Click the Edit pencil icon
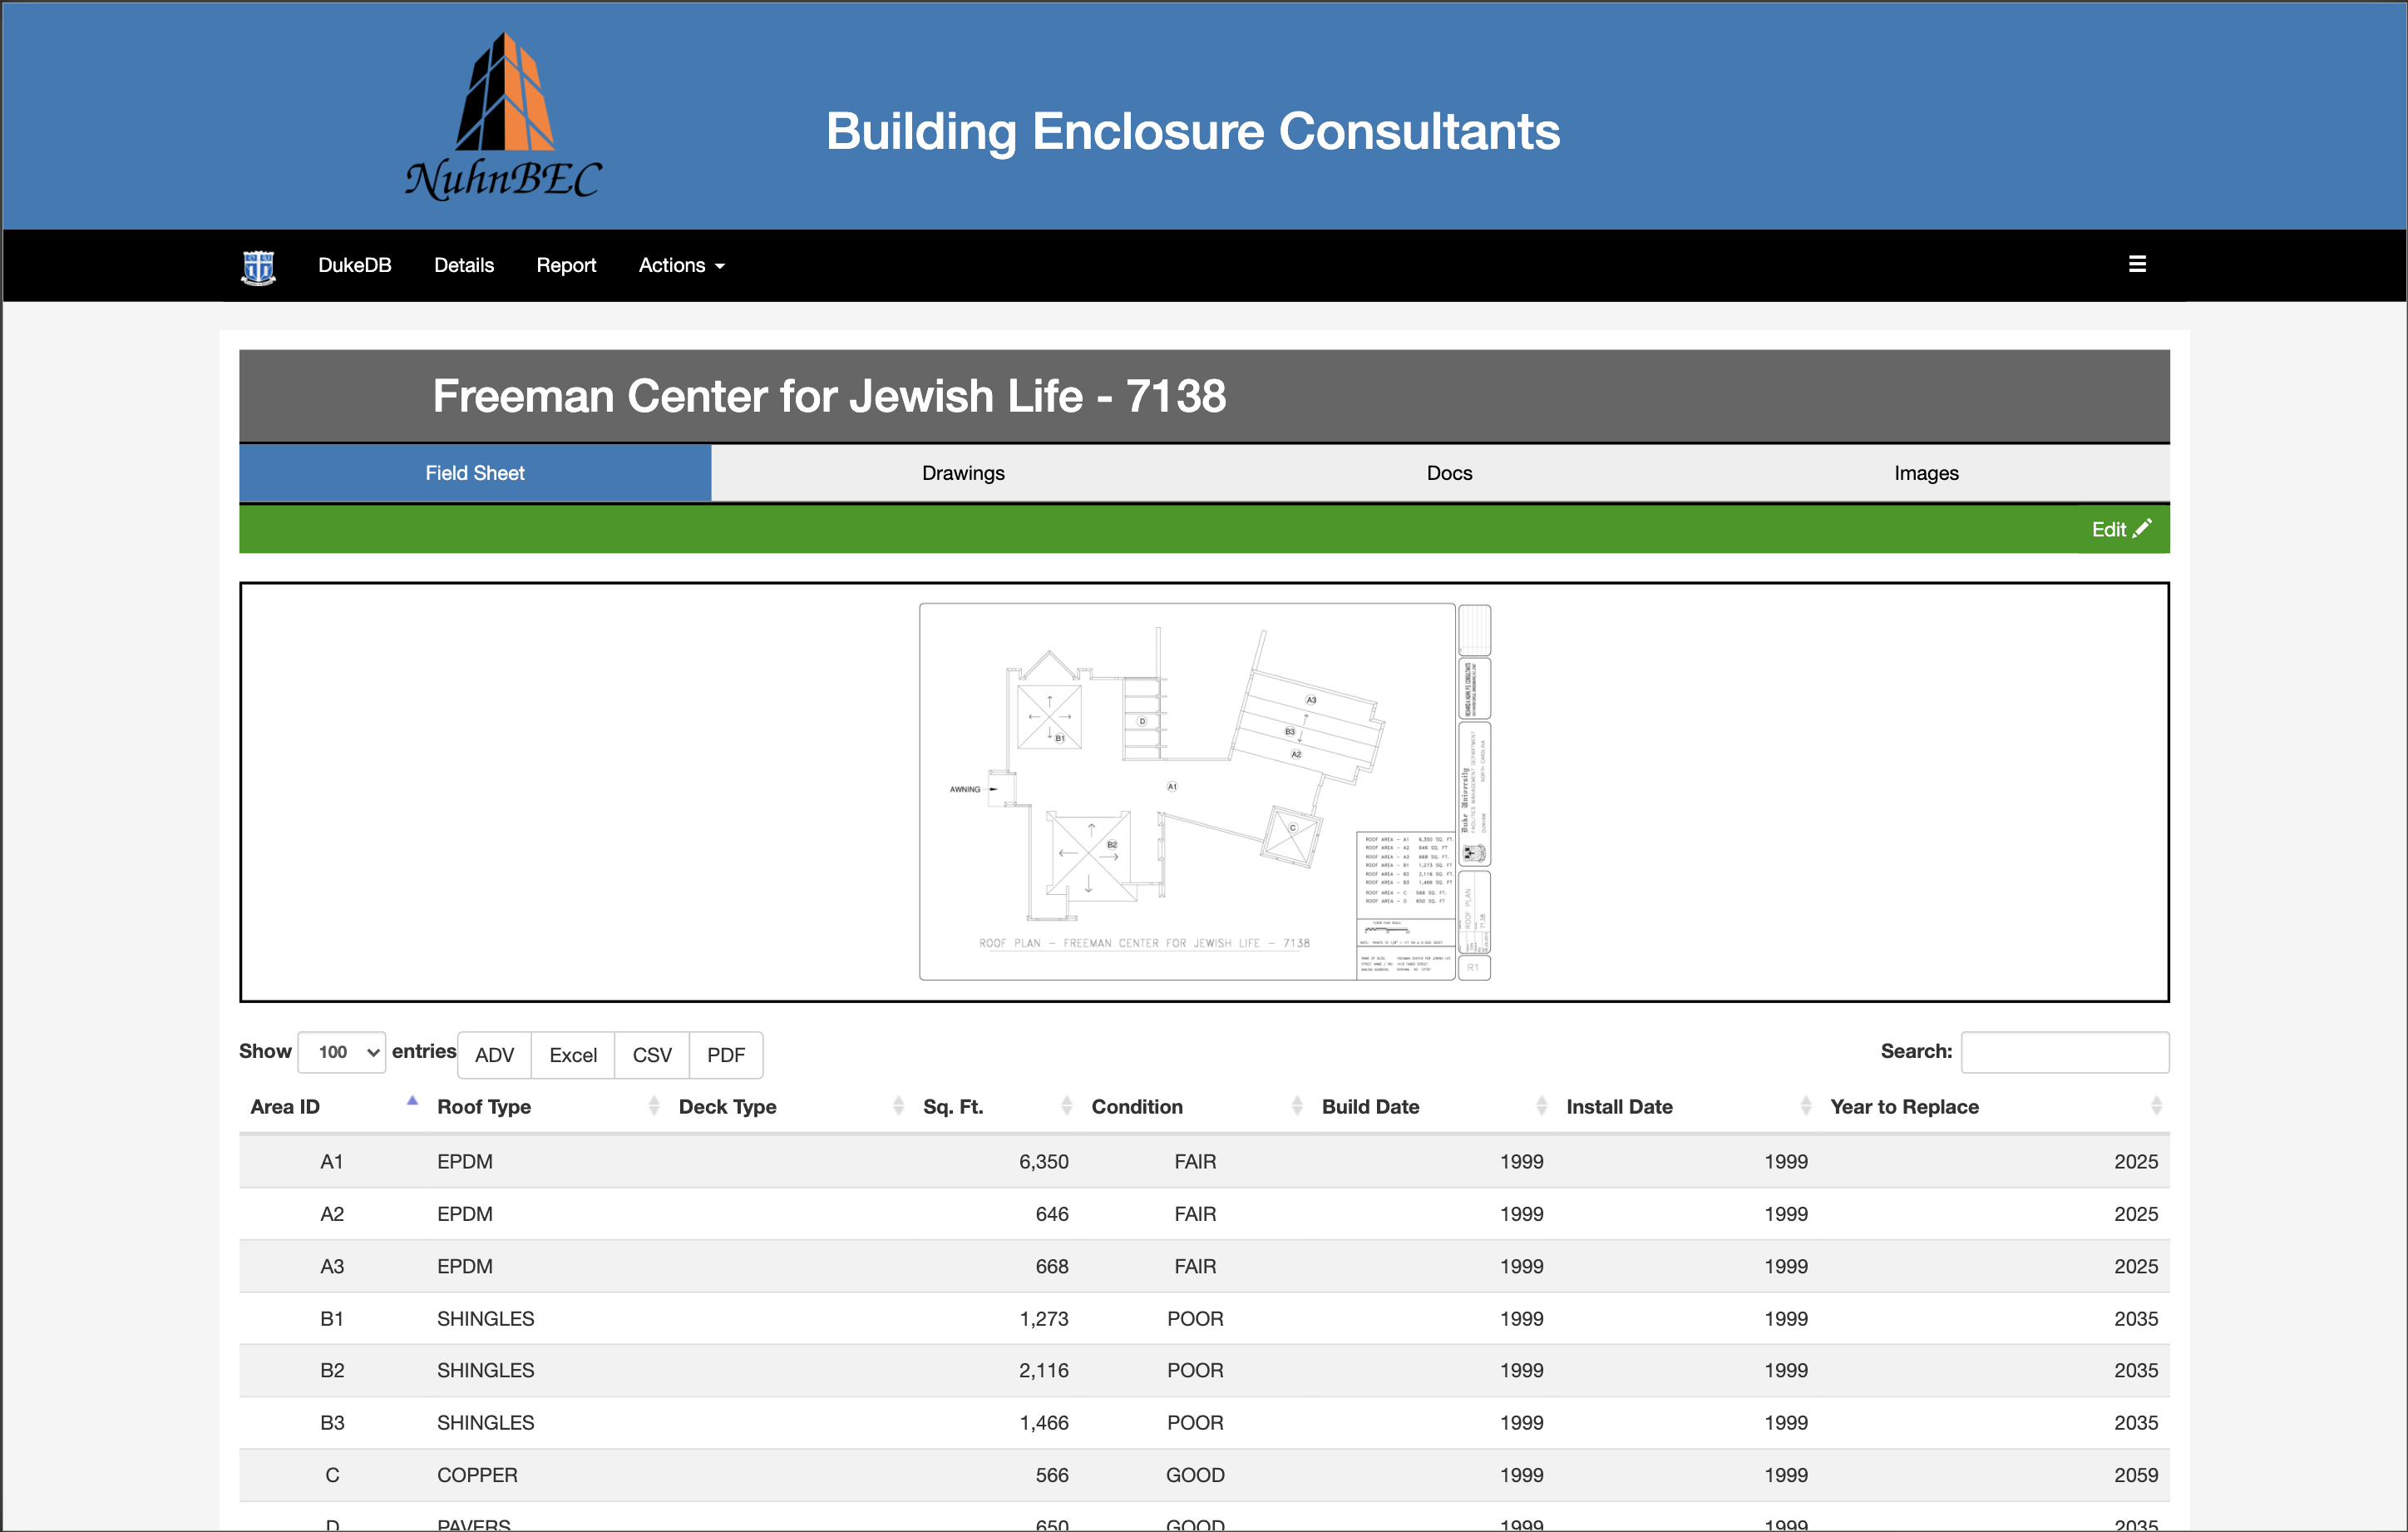The image size is (2408, 1532). [x=2142, y=528]
